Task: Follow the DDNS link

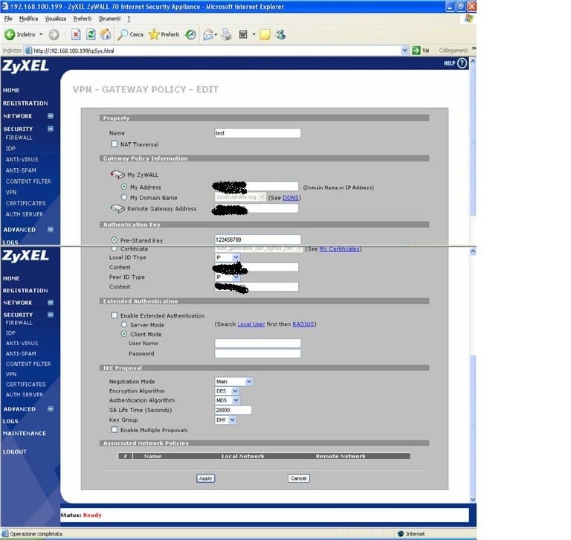Action: pos(291,198)
